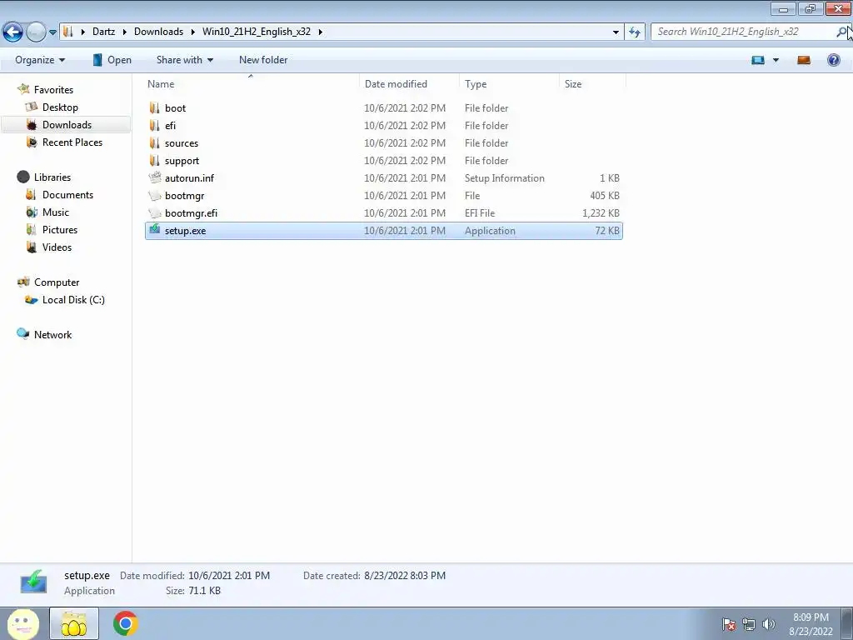The image size is (853, 640).
Task: Expand the arrow after Win10_21H2_English_x32 breadcrumb
Action: point(320,32)
